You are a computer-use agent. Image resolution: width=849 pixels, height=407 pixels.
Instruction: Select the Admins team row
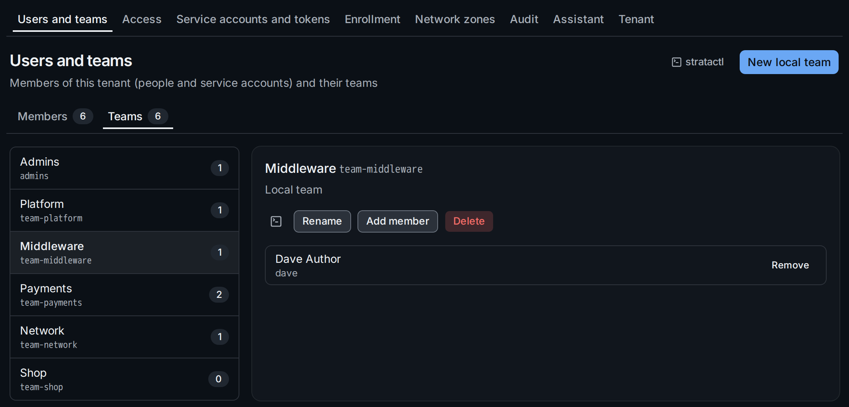tap(124, 168)
